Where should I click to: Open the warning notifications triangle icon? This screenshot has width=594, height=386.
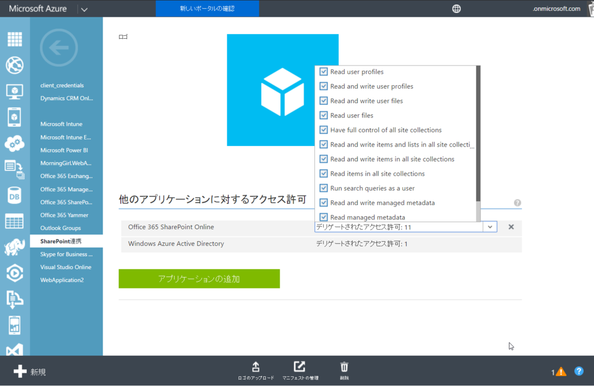(561, 372)
